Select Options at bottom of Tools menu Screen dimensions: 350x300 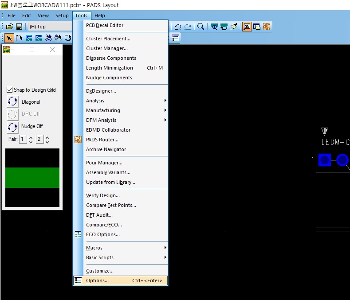(x=121, y=281)
